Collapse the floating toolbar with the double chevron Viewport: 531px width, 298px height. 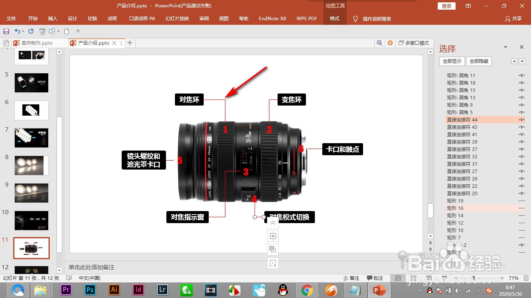(x=273, y=223)
